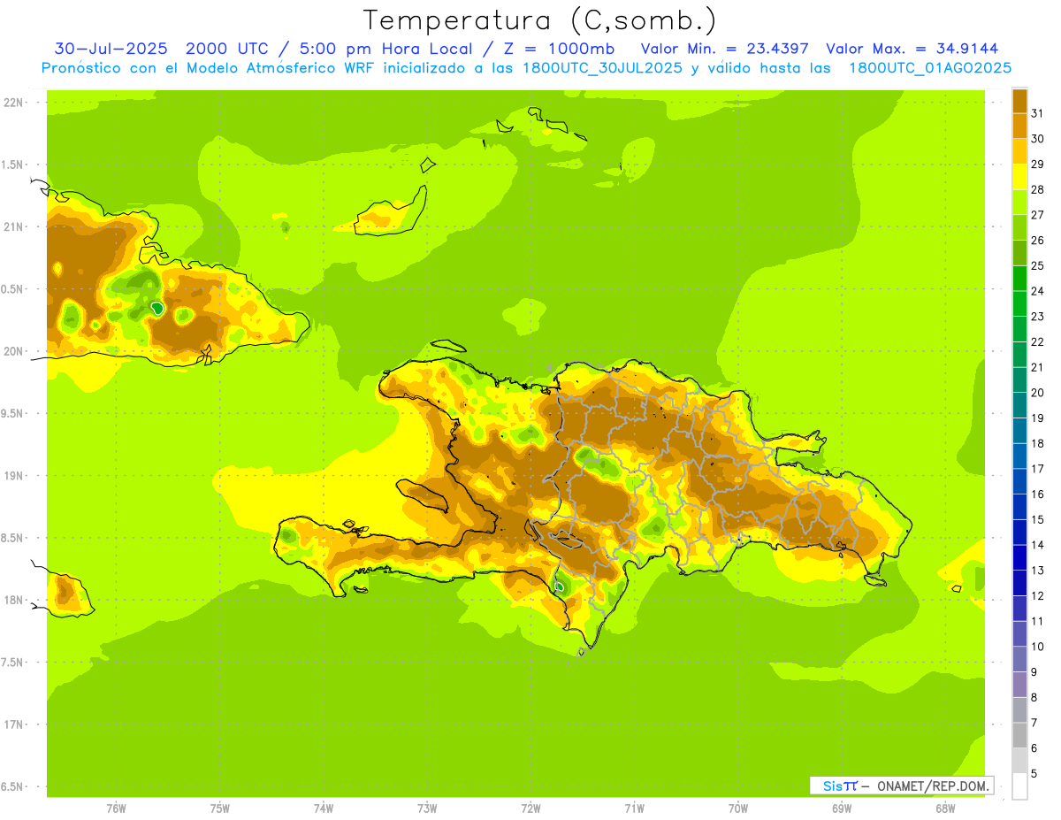Screen dimensions: 1061x820
Task: Click legend swatch between 30 and 31
Action: tap(1019, 126)
